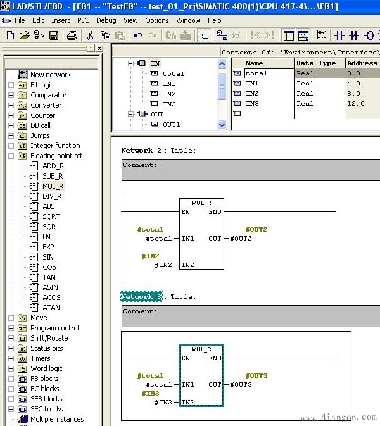Click the Print icon in toolbar
380x426 pixels.
(x=72, y=35)
